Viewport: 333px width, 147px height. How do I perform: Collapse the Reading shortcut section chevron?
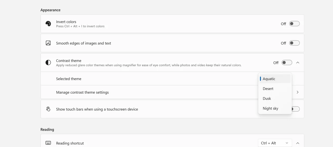[x=298, y=143]
